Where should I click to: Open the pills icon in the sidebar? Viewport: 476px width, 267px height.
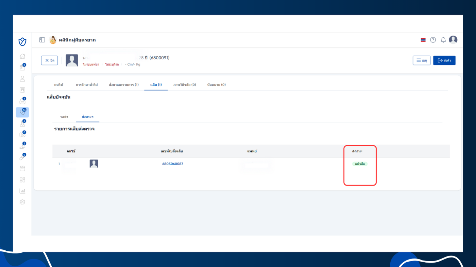click(x=22, y=135)
